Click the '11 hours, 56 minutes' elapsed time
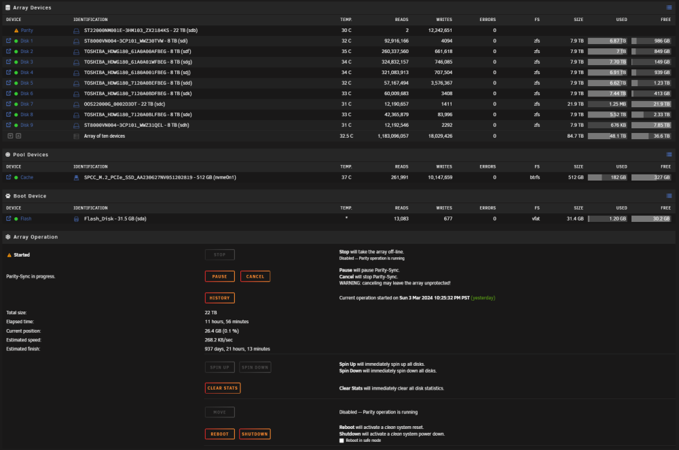This screenshot has height=450, width=679. pyautogui.click(x=227, y=322)
